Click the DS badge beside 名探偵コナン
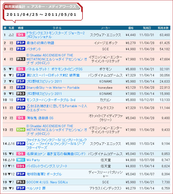This screenshot has height=194, width=173. (x=21, y=154)
